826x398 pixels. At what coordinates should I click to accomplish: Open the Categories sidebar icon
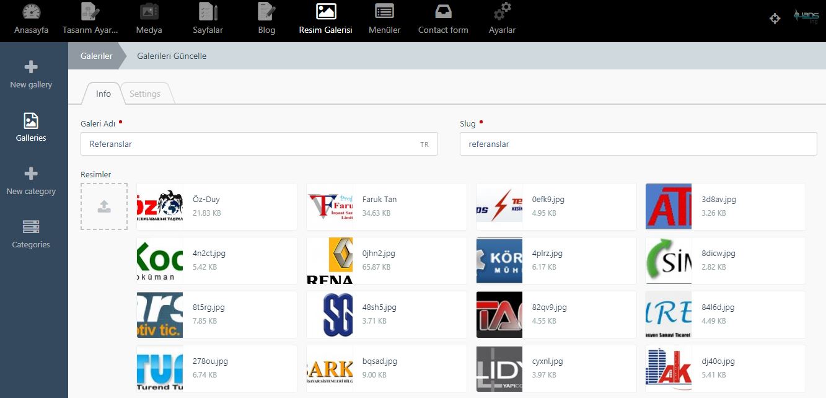click(x=30, y=227)
